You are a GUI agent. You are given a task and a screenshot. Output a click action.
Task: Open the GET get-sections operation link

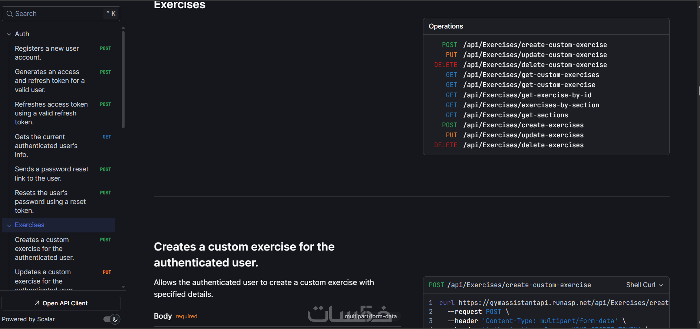[x=515, y=115]
